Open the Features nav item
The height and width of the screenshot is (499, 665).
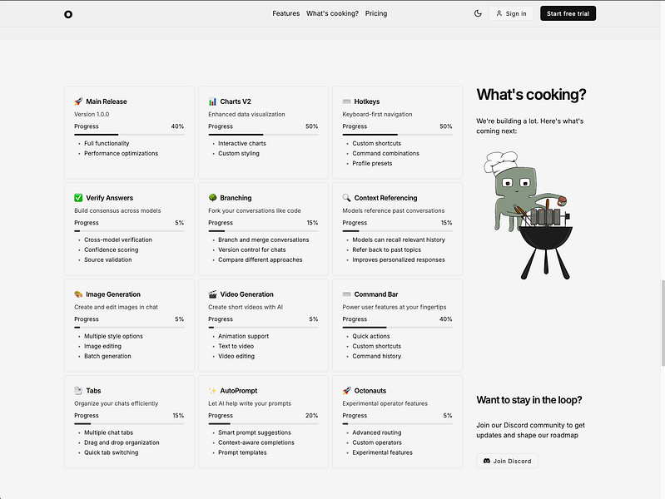pyautogui.click(x=285, y=13)
